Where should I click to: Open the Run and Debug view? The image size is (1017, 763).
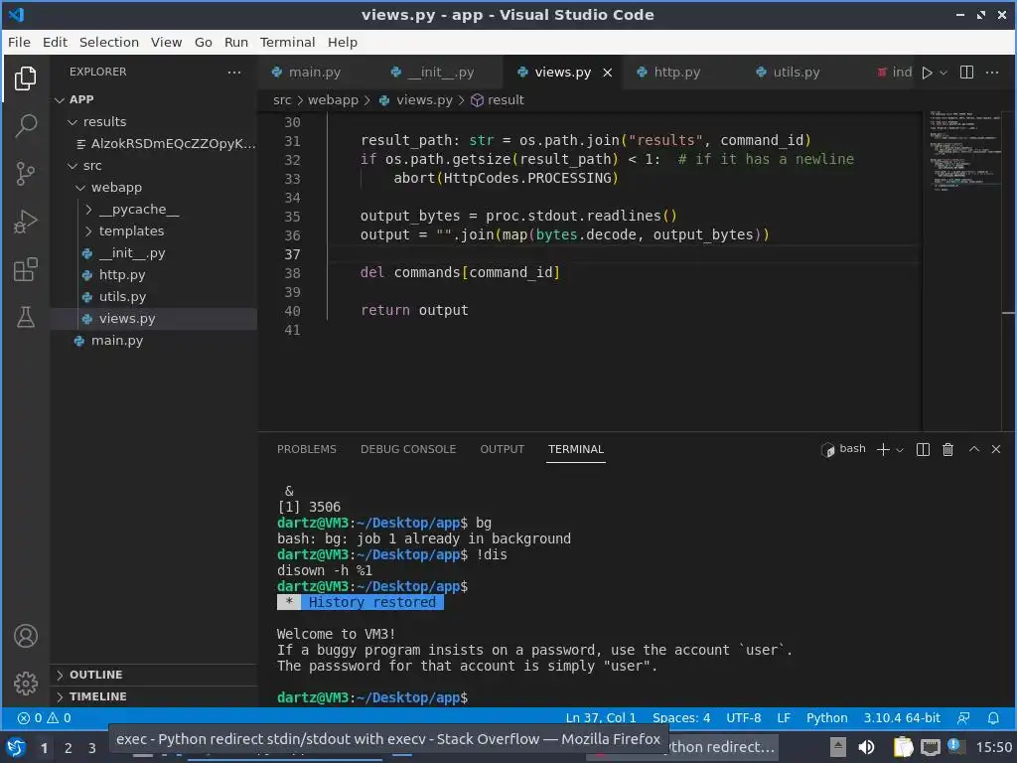point(25,222)
